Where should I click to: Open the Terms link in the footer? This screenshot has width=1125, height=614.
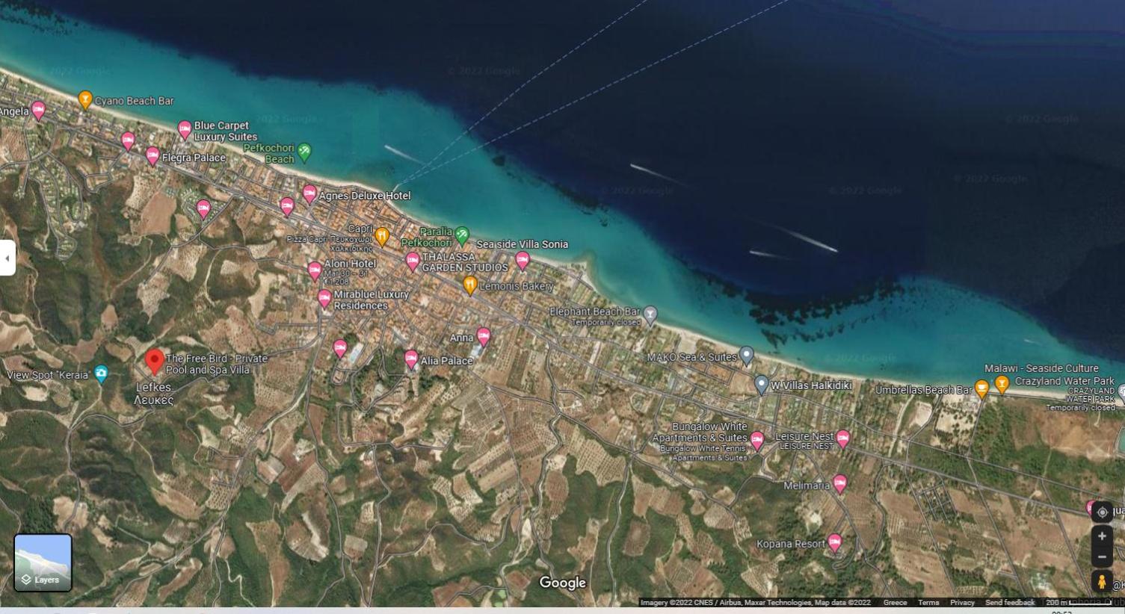pos(928,603)
